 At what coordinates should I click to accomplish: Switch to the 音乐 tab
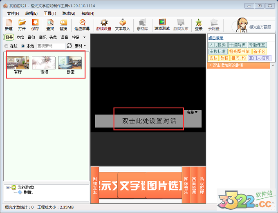point(43,38)
